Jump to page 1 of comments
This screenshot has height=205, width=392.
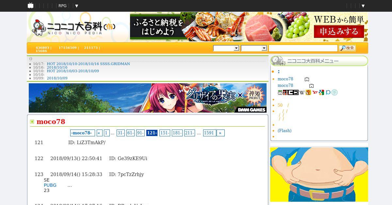pos(106,133)
